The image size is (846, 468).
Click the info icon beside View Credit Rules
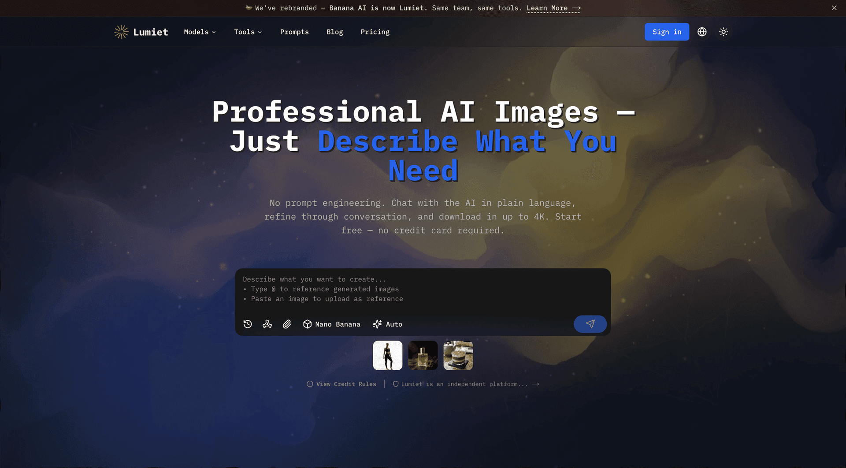pyautogui.click(x=310, y=384)
